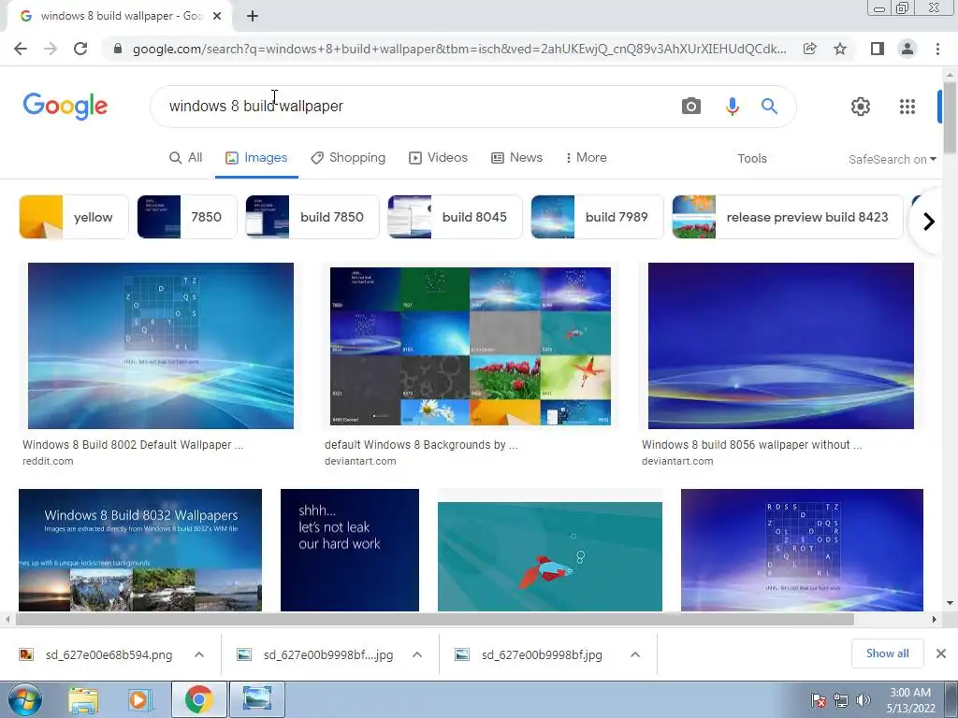958x718 pixels.
Task: Submit search with the magnifier icon
Action: 769,107
